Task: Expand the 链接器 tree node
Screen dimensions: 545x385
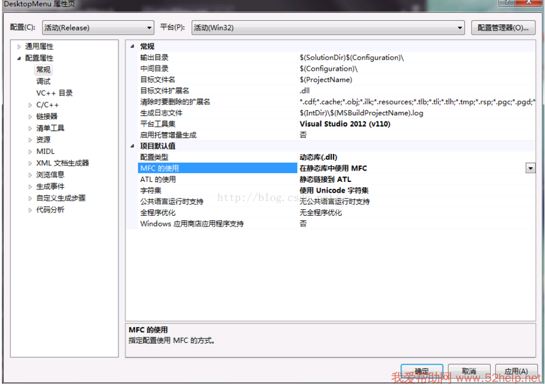Action: [x=30, y=116]
